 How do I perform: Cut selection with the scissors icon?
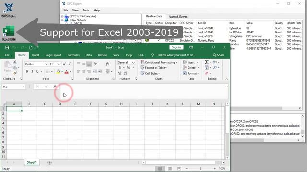point(15,62)
